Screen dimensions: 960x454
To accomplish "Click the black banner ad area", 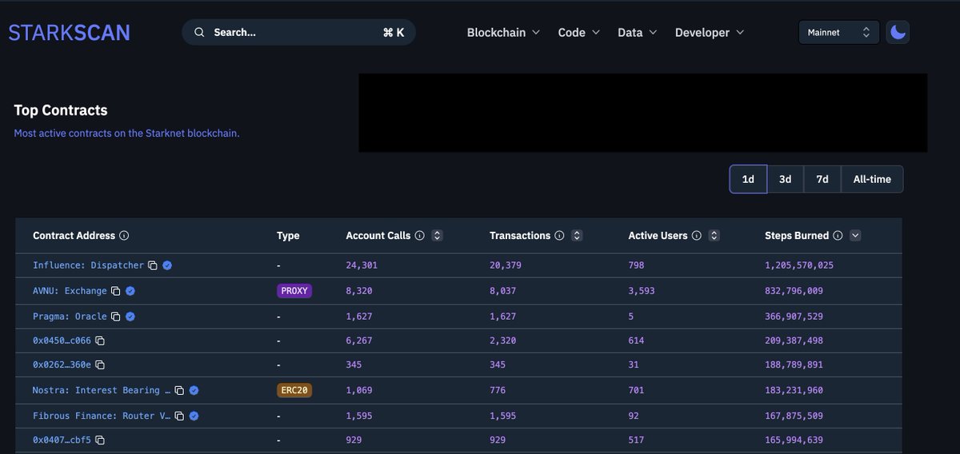I will tap(642, 113).
